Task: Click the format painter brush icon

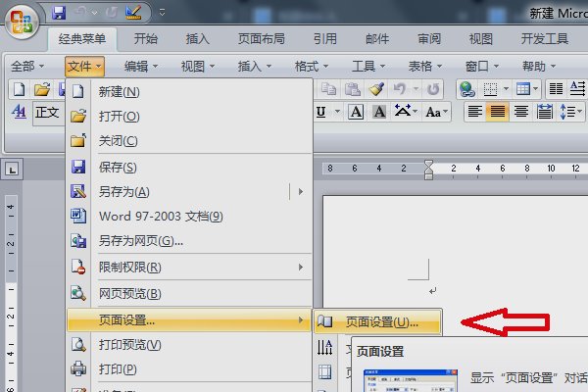Action: (x=376, y=89)
